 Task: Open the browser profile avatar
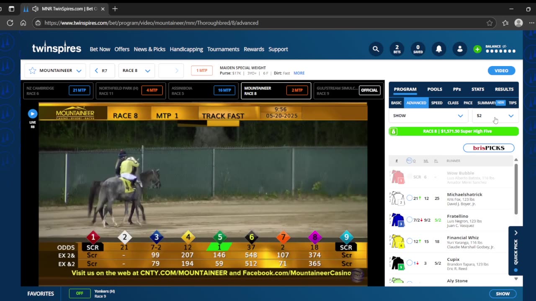[x=519, y=23]
